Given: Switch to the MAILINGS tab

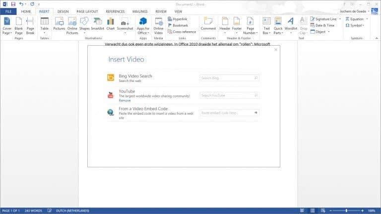Looking at the screenshot, I should (140, 11).
